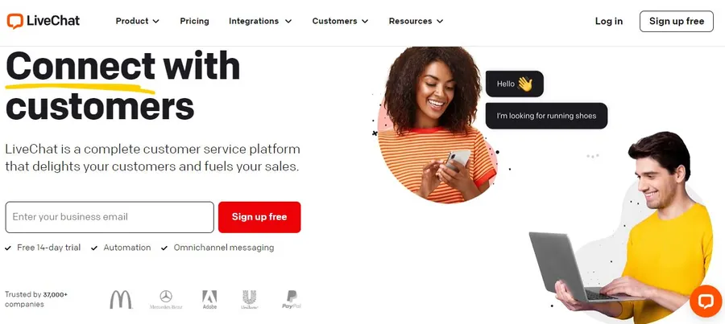This screenshot has height=324, width=725.
Task: Click the red Sign up free button
Action: point(259,217)
